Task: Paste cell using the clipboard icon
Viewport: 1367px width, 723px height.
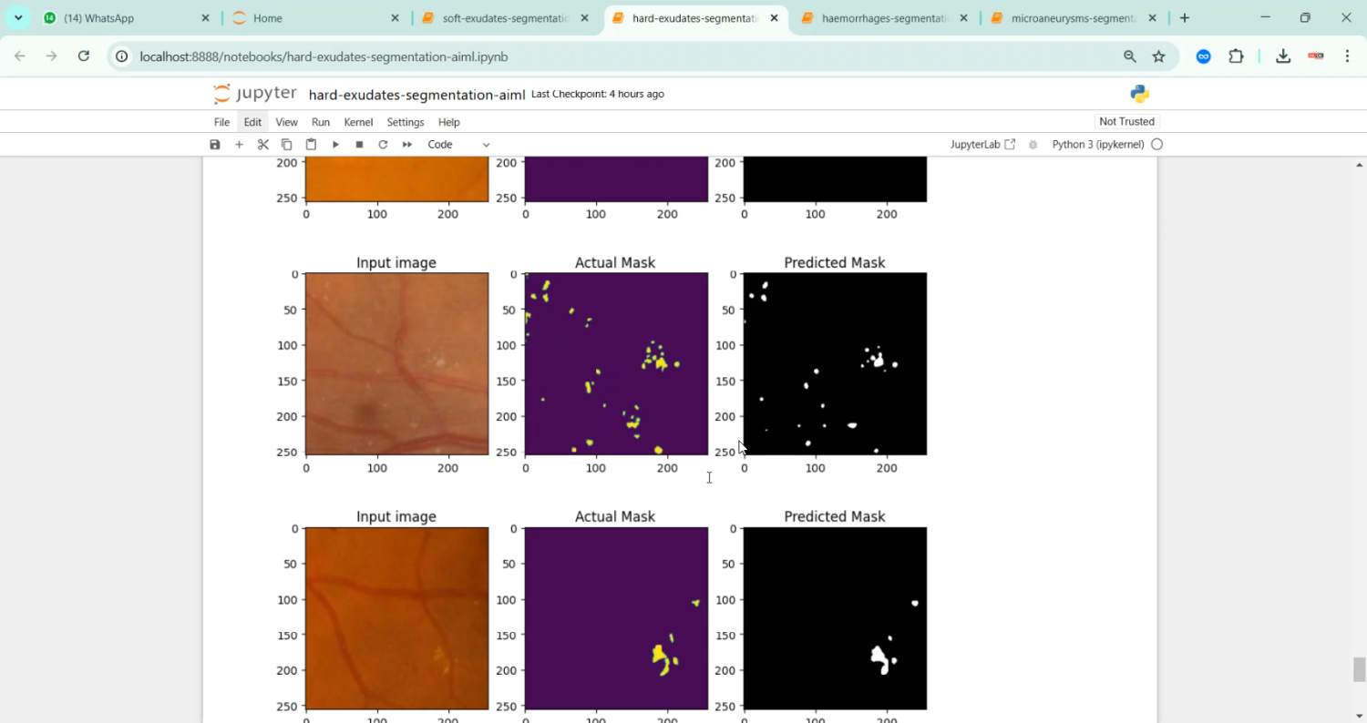Action: (311, 145)
